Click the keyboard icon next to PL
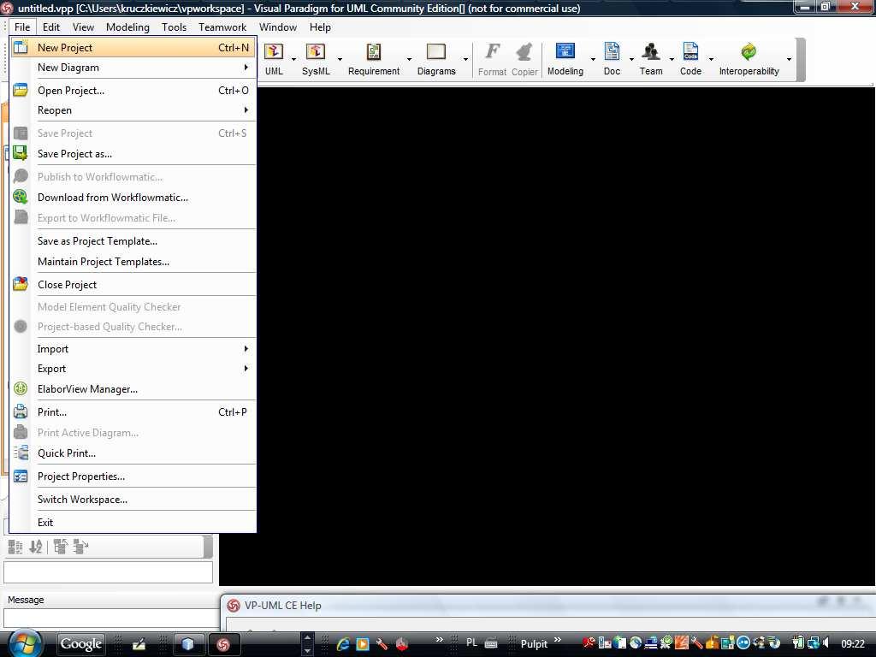 tap(491, 643)
